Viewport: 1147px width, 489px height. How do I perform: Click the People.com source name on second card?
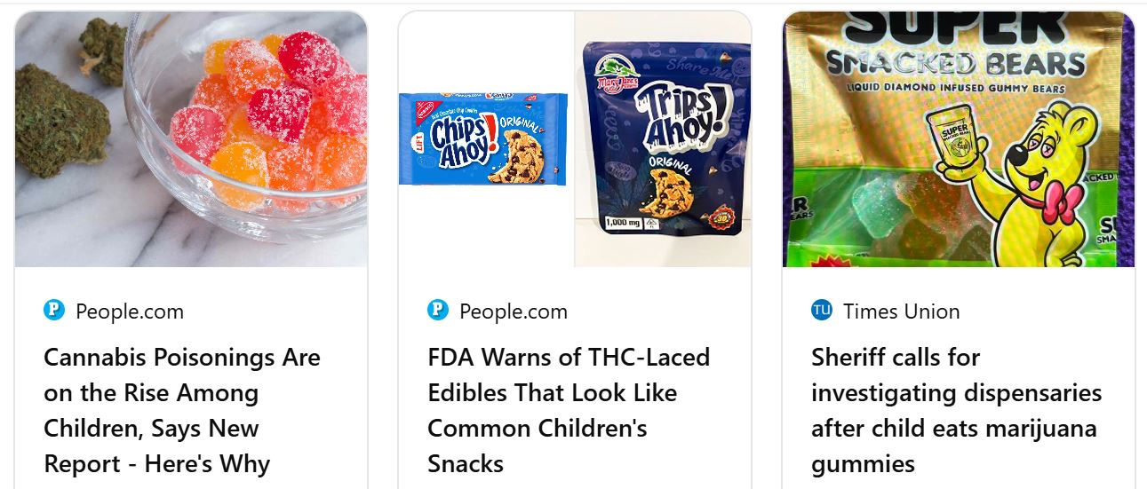514,312
